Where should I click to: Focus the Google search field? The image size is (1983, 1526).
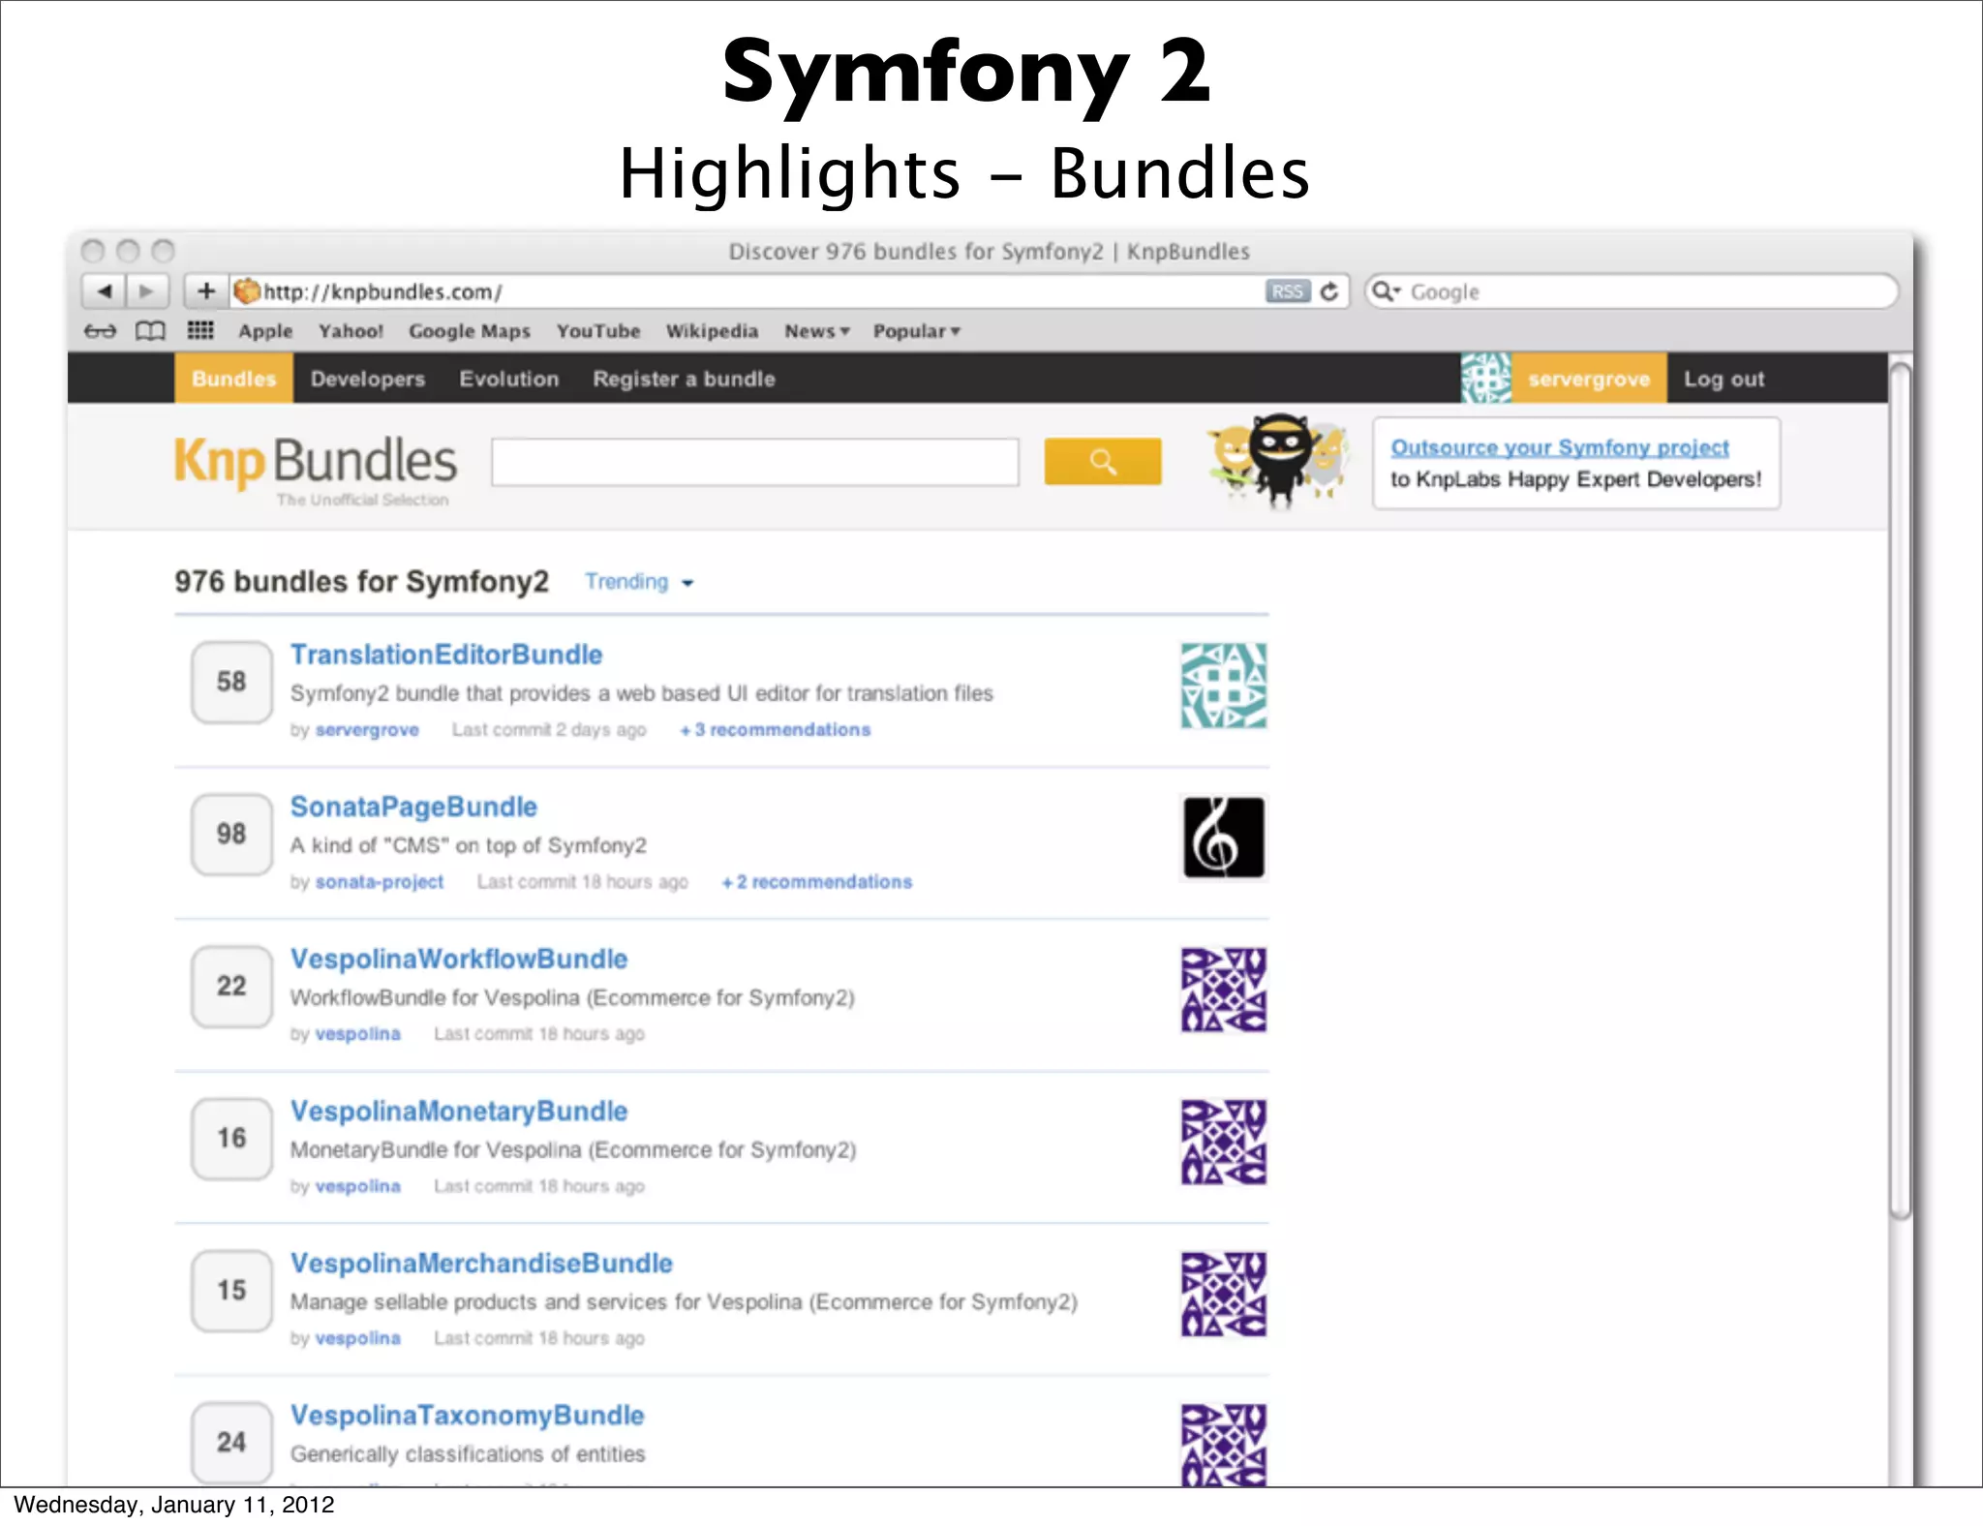(1632, 291)
